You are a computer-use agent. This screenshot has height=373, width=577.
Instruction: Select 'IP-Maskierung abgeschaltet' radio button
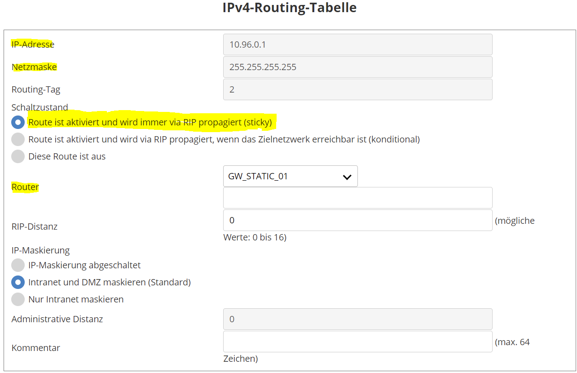(x=18, y=265)
